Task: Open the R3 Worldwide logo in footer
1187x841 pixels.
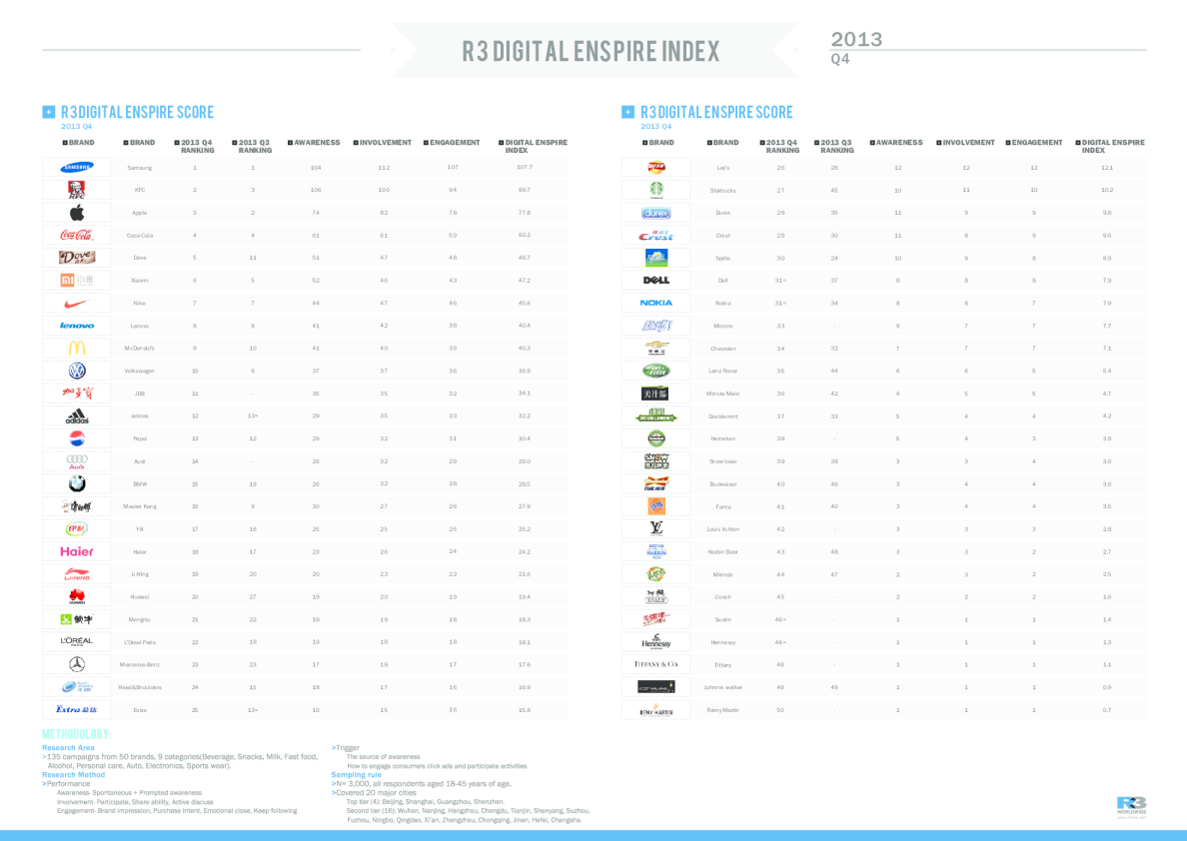Action: pyautogui.click(x=1131, y=805)
